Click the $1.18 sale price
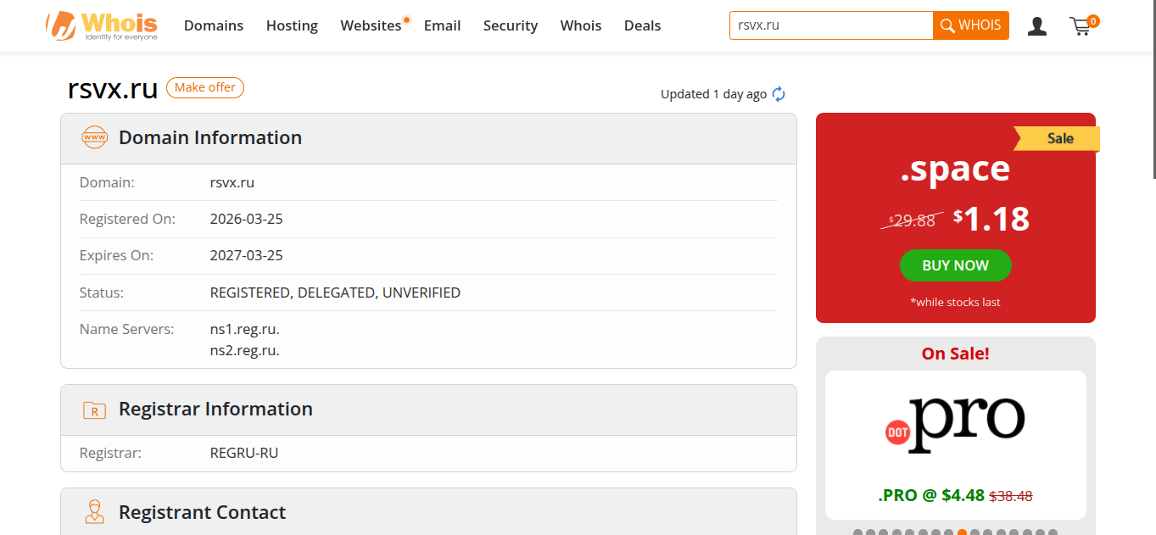This screenshot has height=535, width=1156. click(x=991, y=219)
